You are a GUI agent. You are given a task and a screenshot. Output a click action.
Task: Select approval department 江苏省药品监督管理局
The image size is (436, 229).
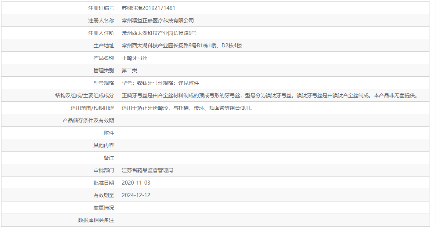pyautogui.click(x=148, y=170)
